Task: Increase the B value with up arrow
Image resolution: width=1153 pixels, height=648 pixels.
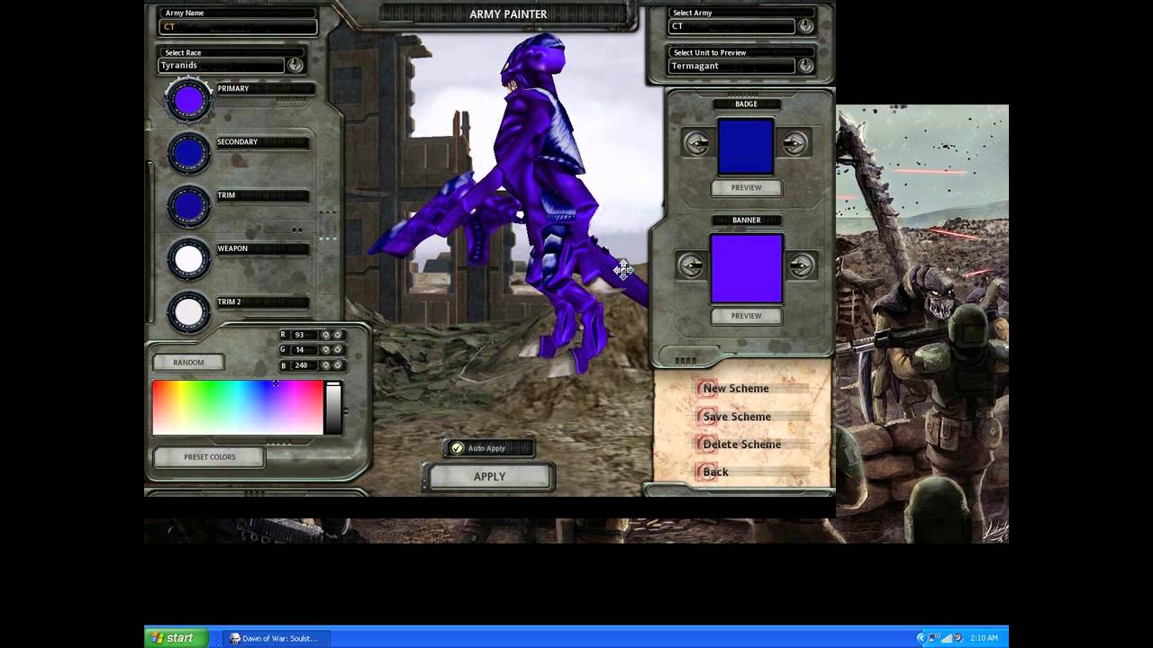Action: tap(325, 364)
